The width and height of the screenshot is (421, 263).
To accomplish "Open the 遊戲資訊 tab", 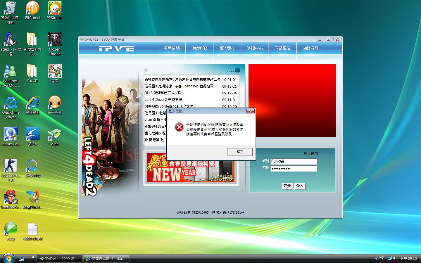I will coord(310,48).
